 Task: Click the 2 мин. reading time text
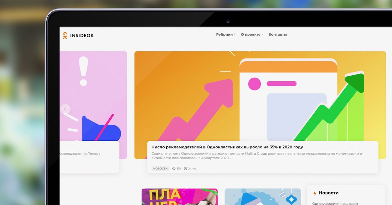pos(192,169)
